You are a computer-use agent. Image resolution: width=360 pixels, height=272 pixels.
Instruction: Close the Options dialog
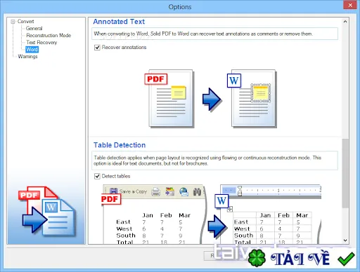(x=350, y=5)
